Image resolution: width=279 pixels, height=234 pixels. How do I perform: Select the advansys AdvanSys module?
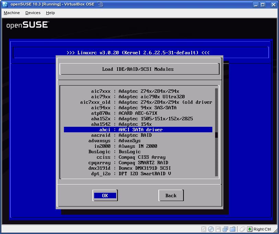[x=138, y=141]
